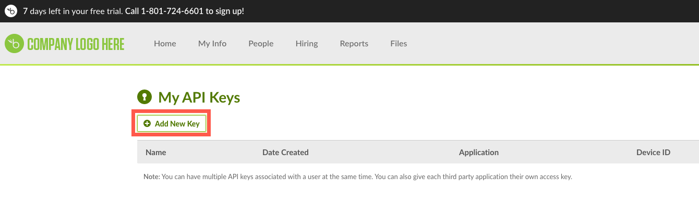
Task: Click the note about multiple API keys
Action: pos(358,177)
